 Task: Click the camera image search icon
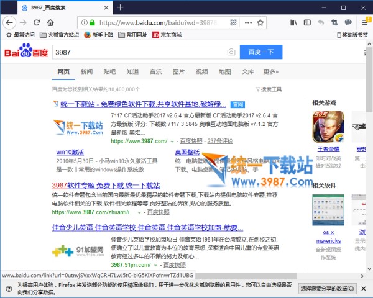click(231, 52)
